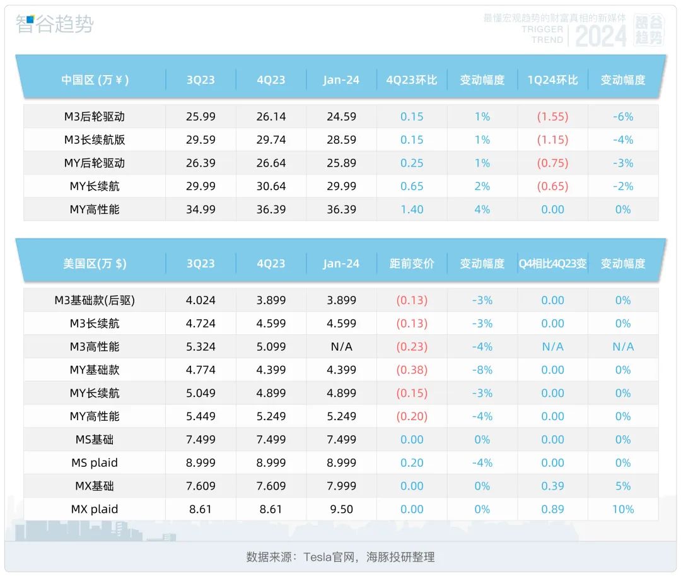Click the 10% change value
Screen dimensions: 681x588
623,509
